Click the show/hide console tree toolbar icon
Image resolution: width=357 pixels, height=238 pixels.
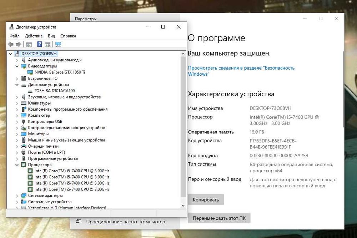click(x=29, y=45)
